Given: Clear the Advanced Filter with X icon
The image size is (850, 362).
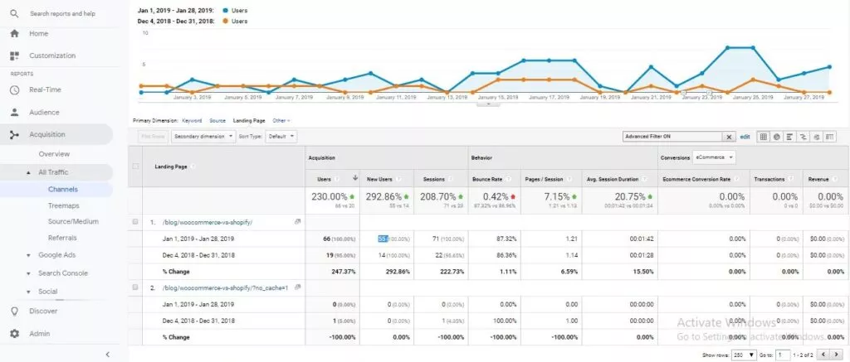Looking at the screenshot, I should 729,137.
